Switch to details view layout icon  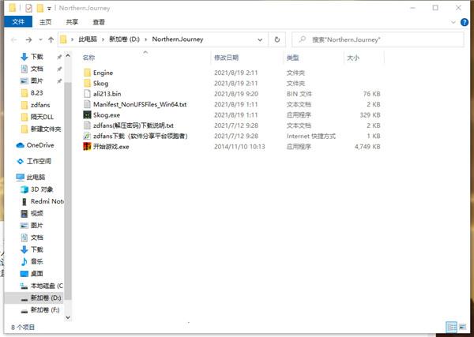[451, 327]
